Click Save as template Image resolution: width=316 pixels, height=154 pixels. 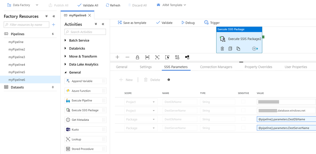pyautogui.click(x=132, y=23)
